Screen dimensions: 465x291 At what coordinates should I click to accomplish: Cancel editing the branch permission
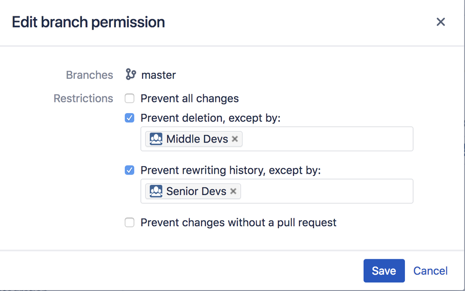coord(430,271)
